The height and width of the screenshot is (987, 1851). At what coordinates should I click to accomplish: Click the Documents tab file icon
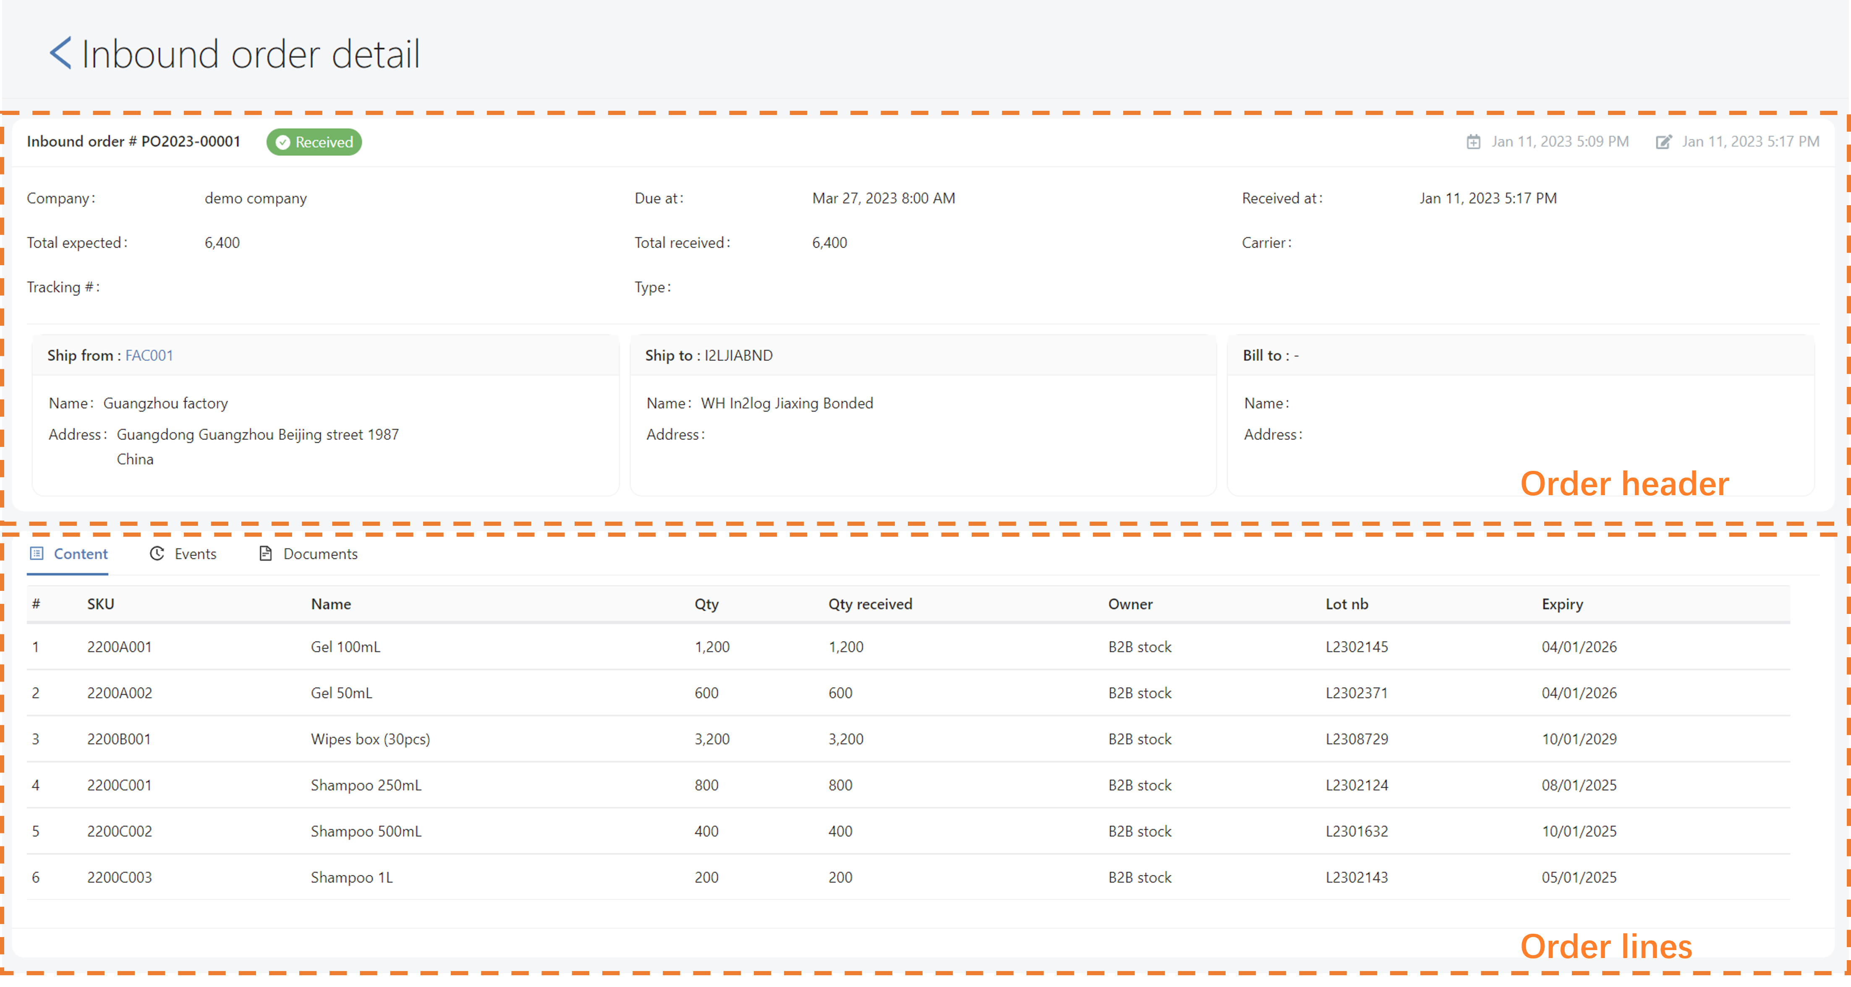[x=265, y=554]
